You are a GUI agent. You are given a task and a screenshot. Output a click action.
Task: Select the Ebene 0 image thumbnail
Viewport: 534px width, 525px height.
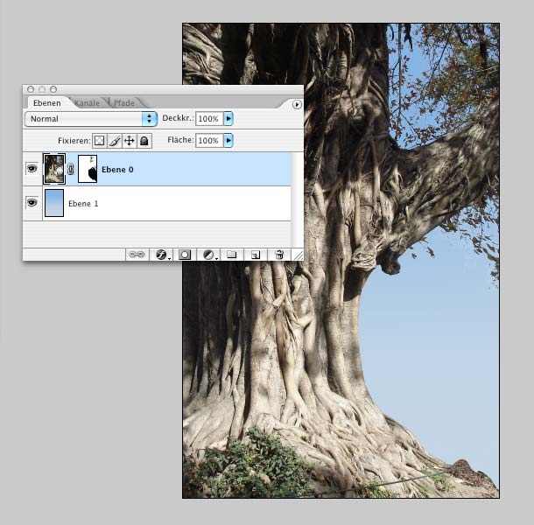(54, 169)
